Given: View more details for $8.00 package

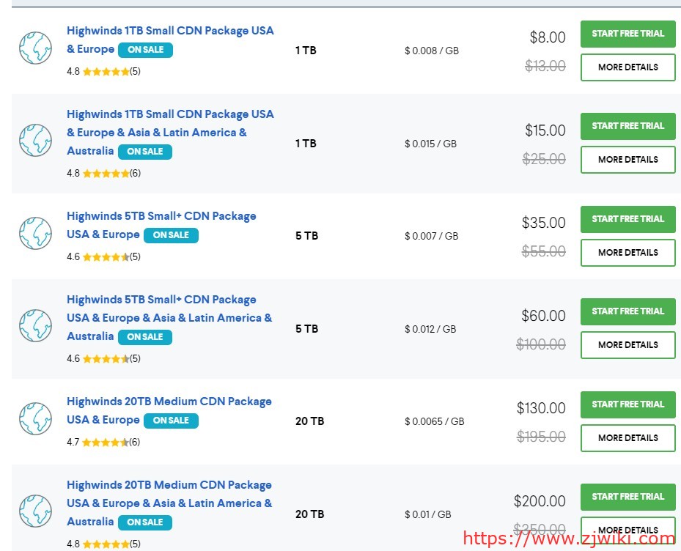Looking at the screenshot, I should pos(627,67).
